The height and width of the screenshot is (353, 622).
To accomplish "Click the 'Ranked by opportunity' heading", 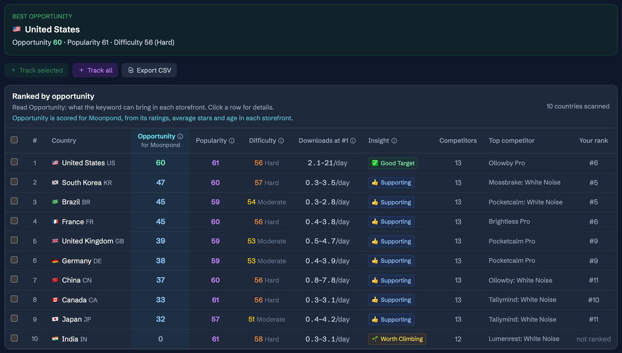I will pyautogui.click(x=53, y=96).
